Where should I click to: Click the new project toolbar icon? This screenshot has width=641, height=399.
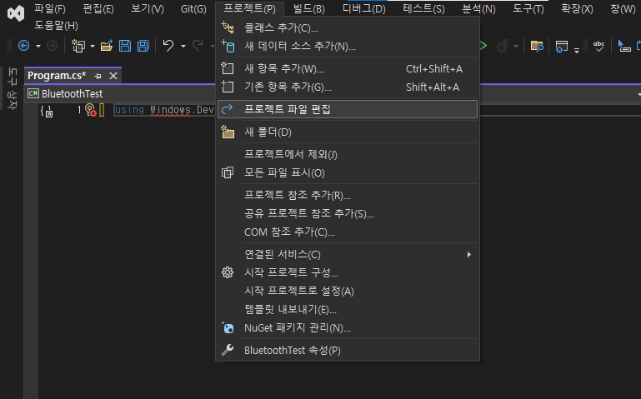tap(78, 46)
